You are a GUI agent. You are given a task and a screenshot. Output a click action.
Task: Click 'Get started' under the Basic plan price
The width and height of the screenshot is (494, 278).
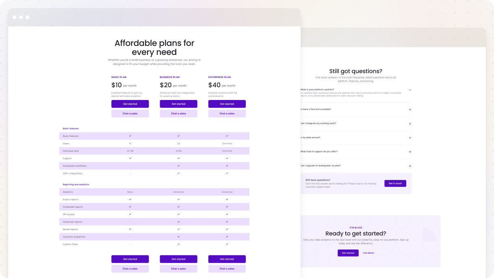tap(130, 104)
